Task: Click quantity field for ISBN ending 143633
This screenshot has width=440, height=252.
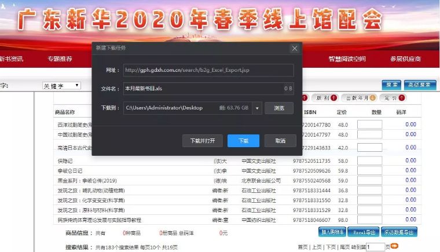Action: click(x=369, y=147)
